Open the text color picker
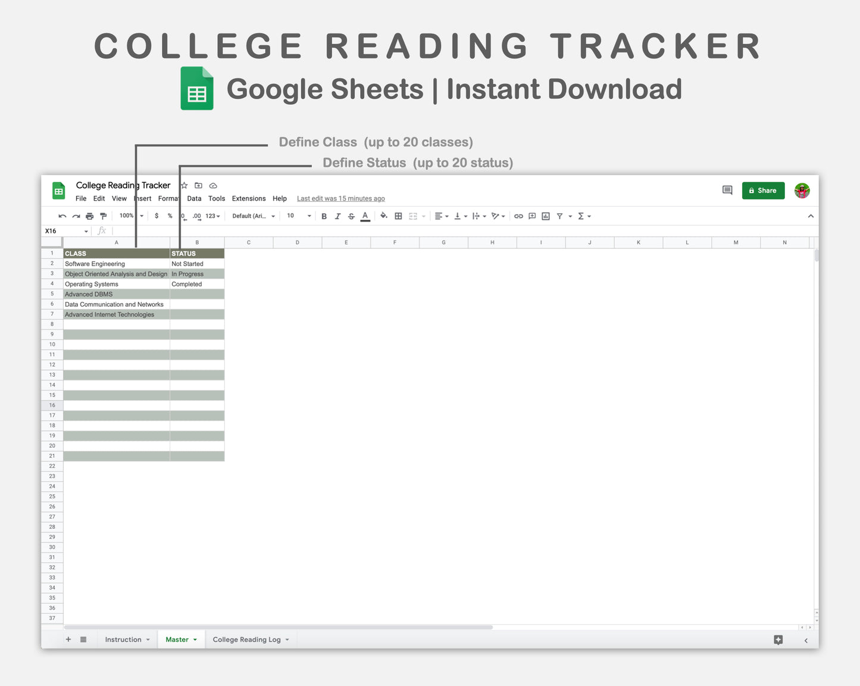 (365, 216)
